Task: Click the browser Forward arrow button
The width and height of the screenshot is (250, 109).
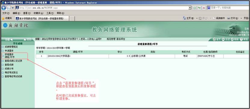Action: tap(9, 8)
